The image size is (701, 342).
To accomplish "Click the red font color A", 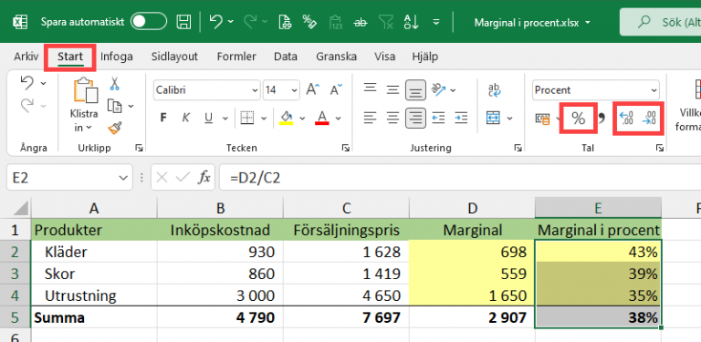I will tap(322, 118).
